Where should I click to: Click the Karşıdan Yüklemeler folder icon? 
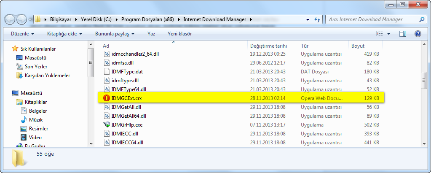(x=19, y=76)
